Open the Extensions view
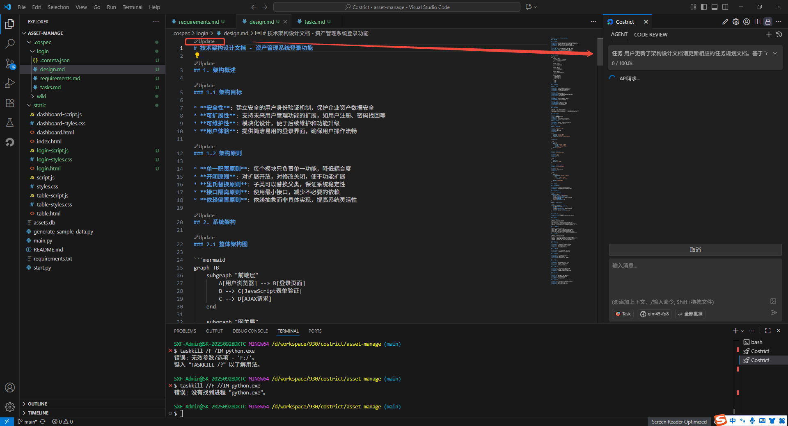This screenshot has width=788, height=426. (10, 103)
